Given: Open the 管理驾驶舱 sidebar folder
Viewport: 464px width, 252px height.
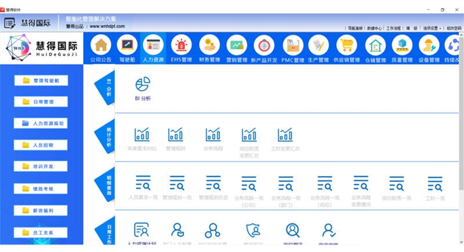Looking at the screenshot, I should pos(41,81).
